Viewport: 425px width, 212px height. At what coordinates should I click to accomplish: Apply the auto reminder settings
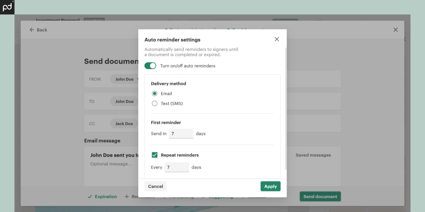(270, 186)
